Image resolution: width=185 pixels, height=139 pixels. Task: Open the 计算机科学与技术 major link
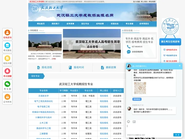43,117
